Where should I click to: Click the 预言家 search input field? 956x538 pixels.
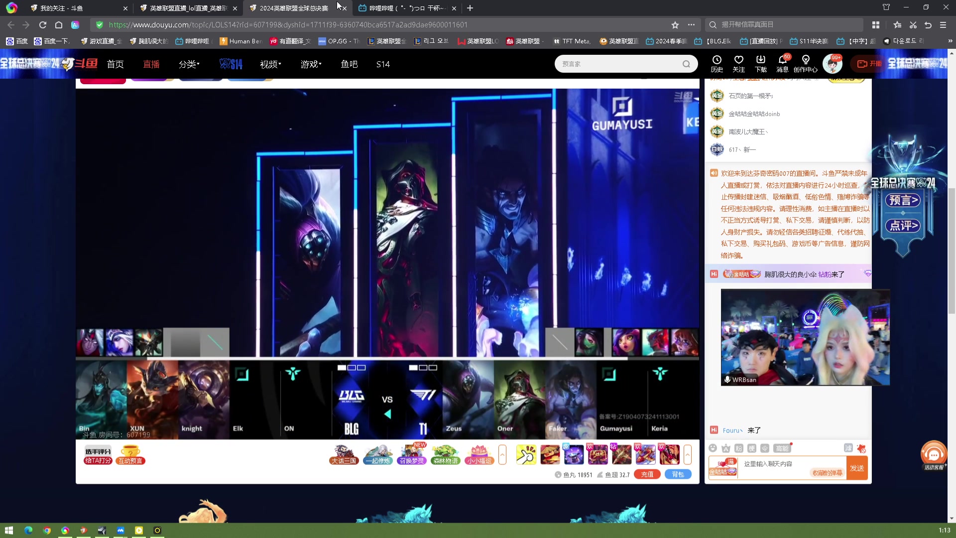click(620, 64)
